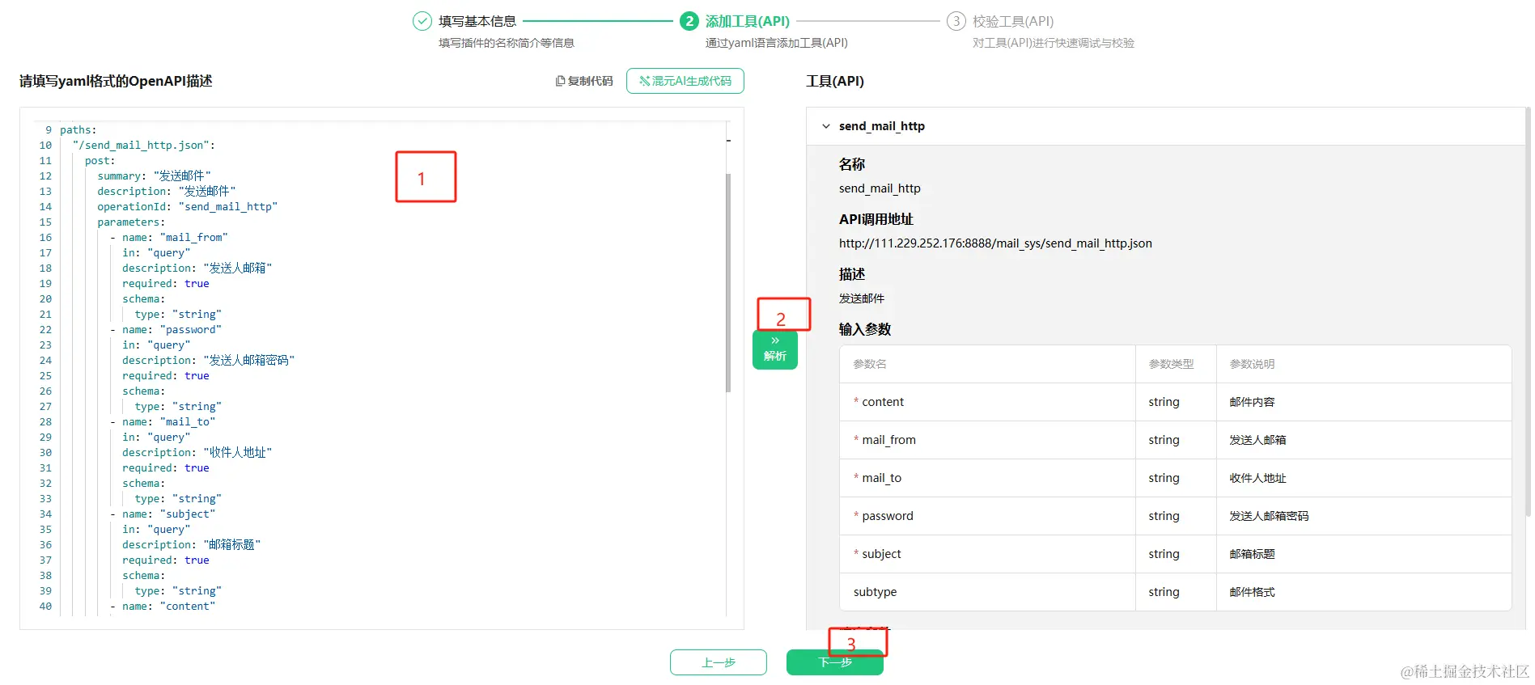Generate code with Hunyuan AI button
The width and height of the screenshot is (1535, 685).
[x=685, y=81]
